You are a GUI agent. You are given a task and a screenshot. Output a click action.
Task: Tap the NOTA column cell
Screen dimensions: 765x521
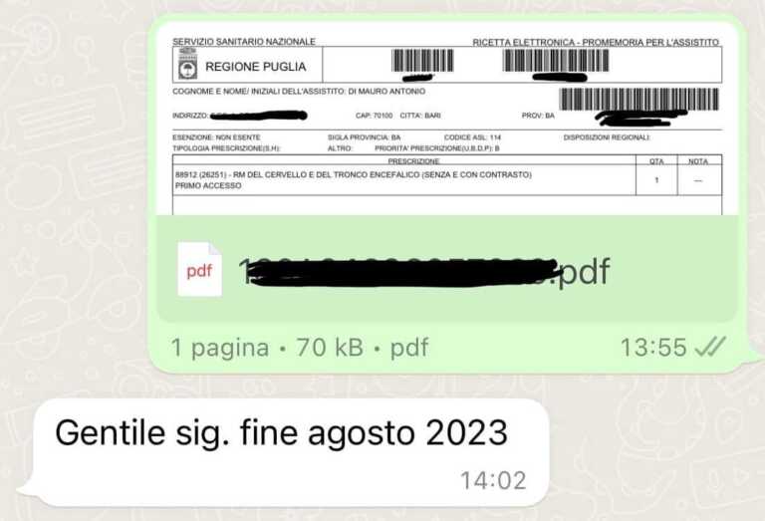pos(699,180)
